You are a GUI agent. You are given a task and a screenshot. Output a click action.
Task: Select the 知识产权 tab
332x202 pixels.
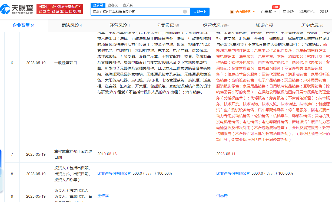264,25
